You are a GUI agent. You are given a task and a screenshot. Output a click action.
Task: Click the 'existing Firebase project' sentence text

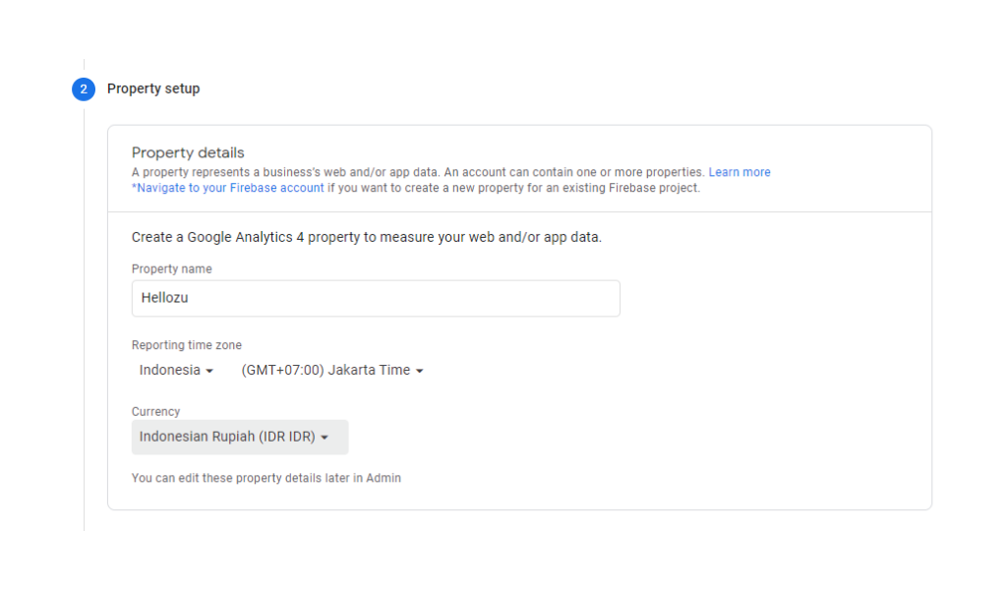(513, 188)
